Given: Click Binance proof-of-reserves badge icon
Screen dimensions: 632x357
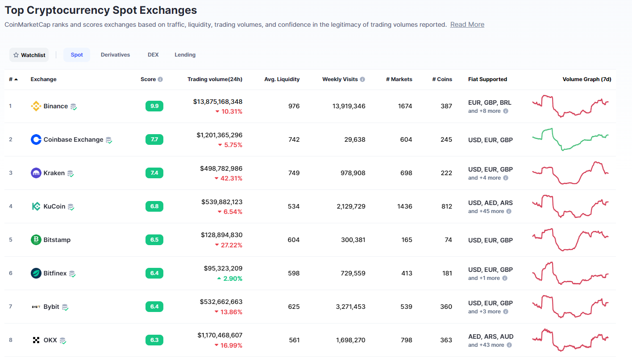Looking at the screenshot, I should click(x=74, y=107).
